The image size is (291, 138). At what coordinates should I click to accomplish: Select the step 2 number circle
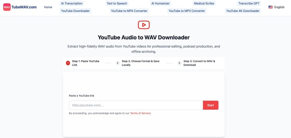[117, 63]
